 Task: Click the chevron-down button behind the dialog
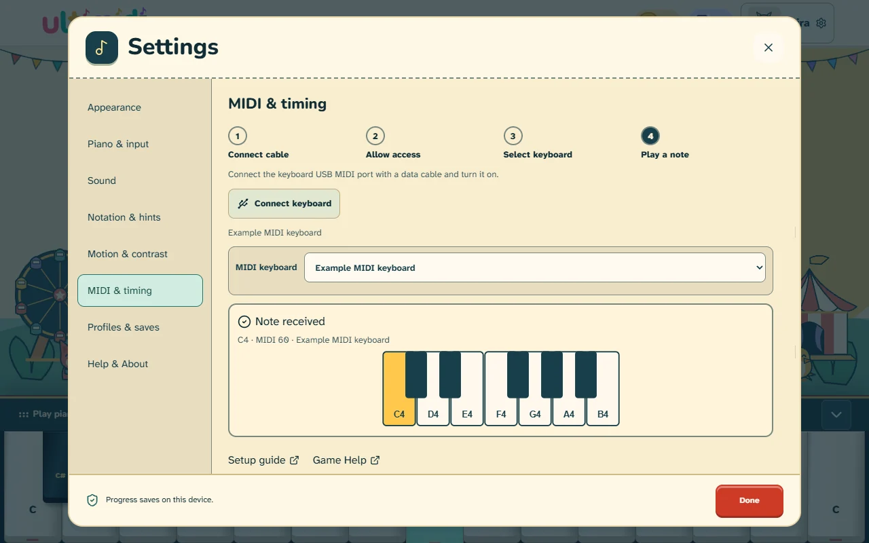click(x=836, y=415)
